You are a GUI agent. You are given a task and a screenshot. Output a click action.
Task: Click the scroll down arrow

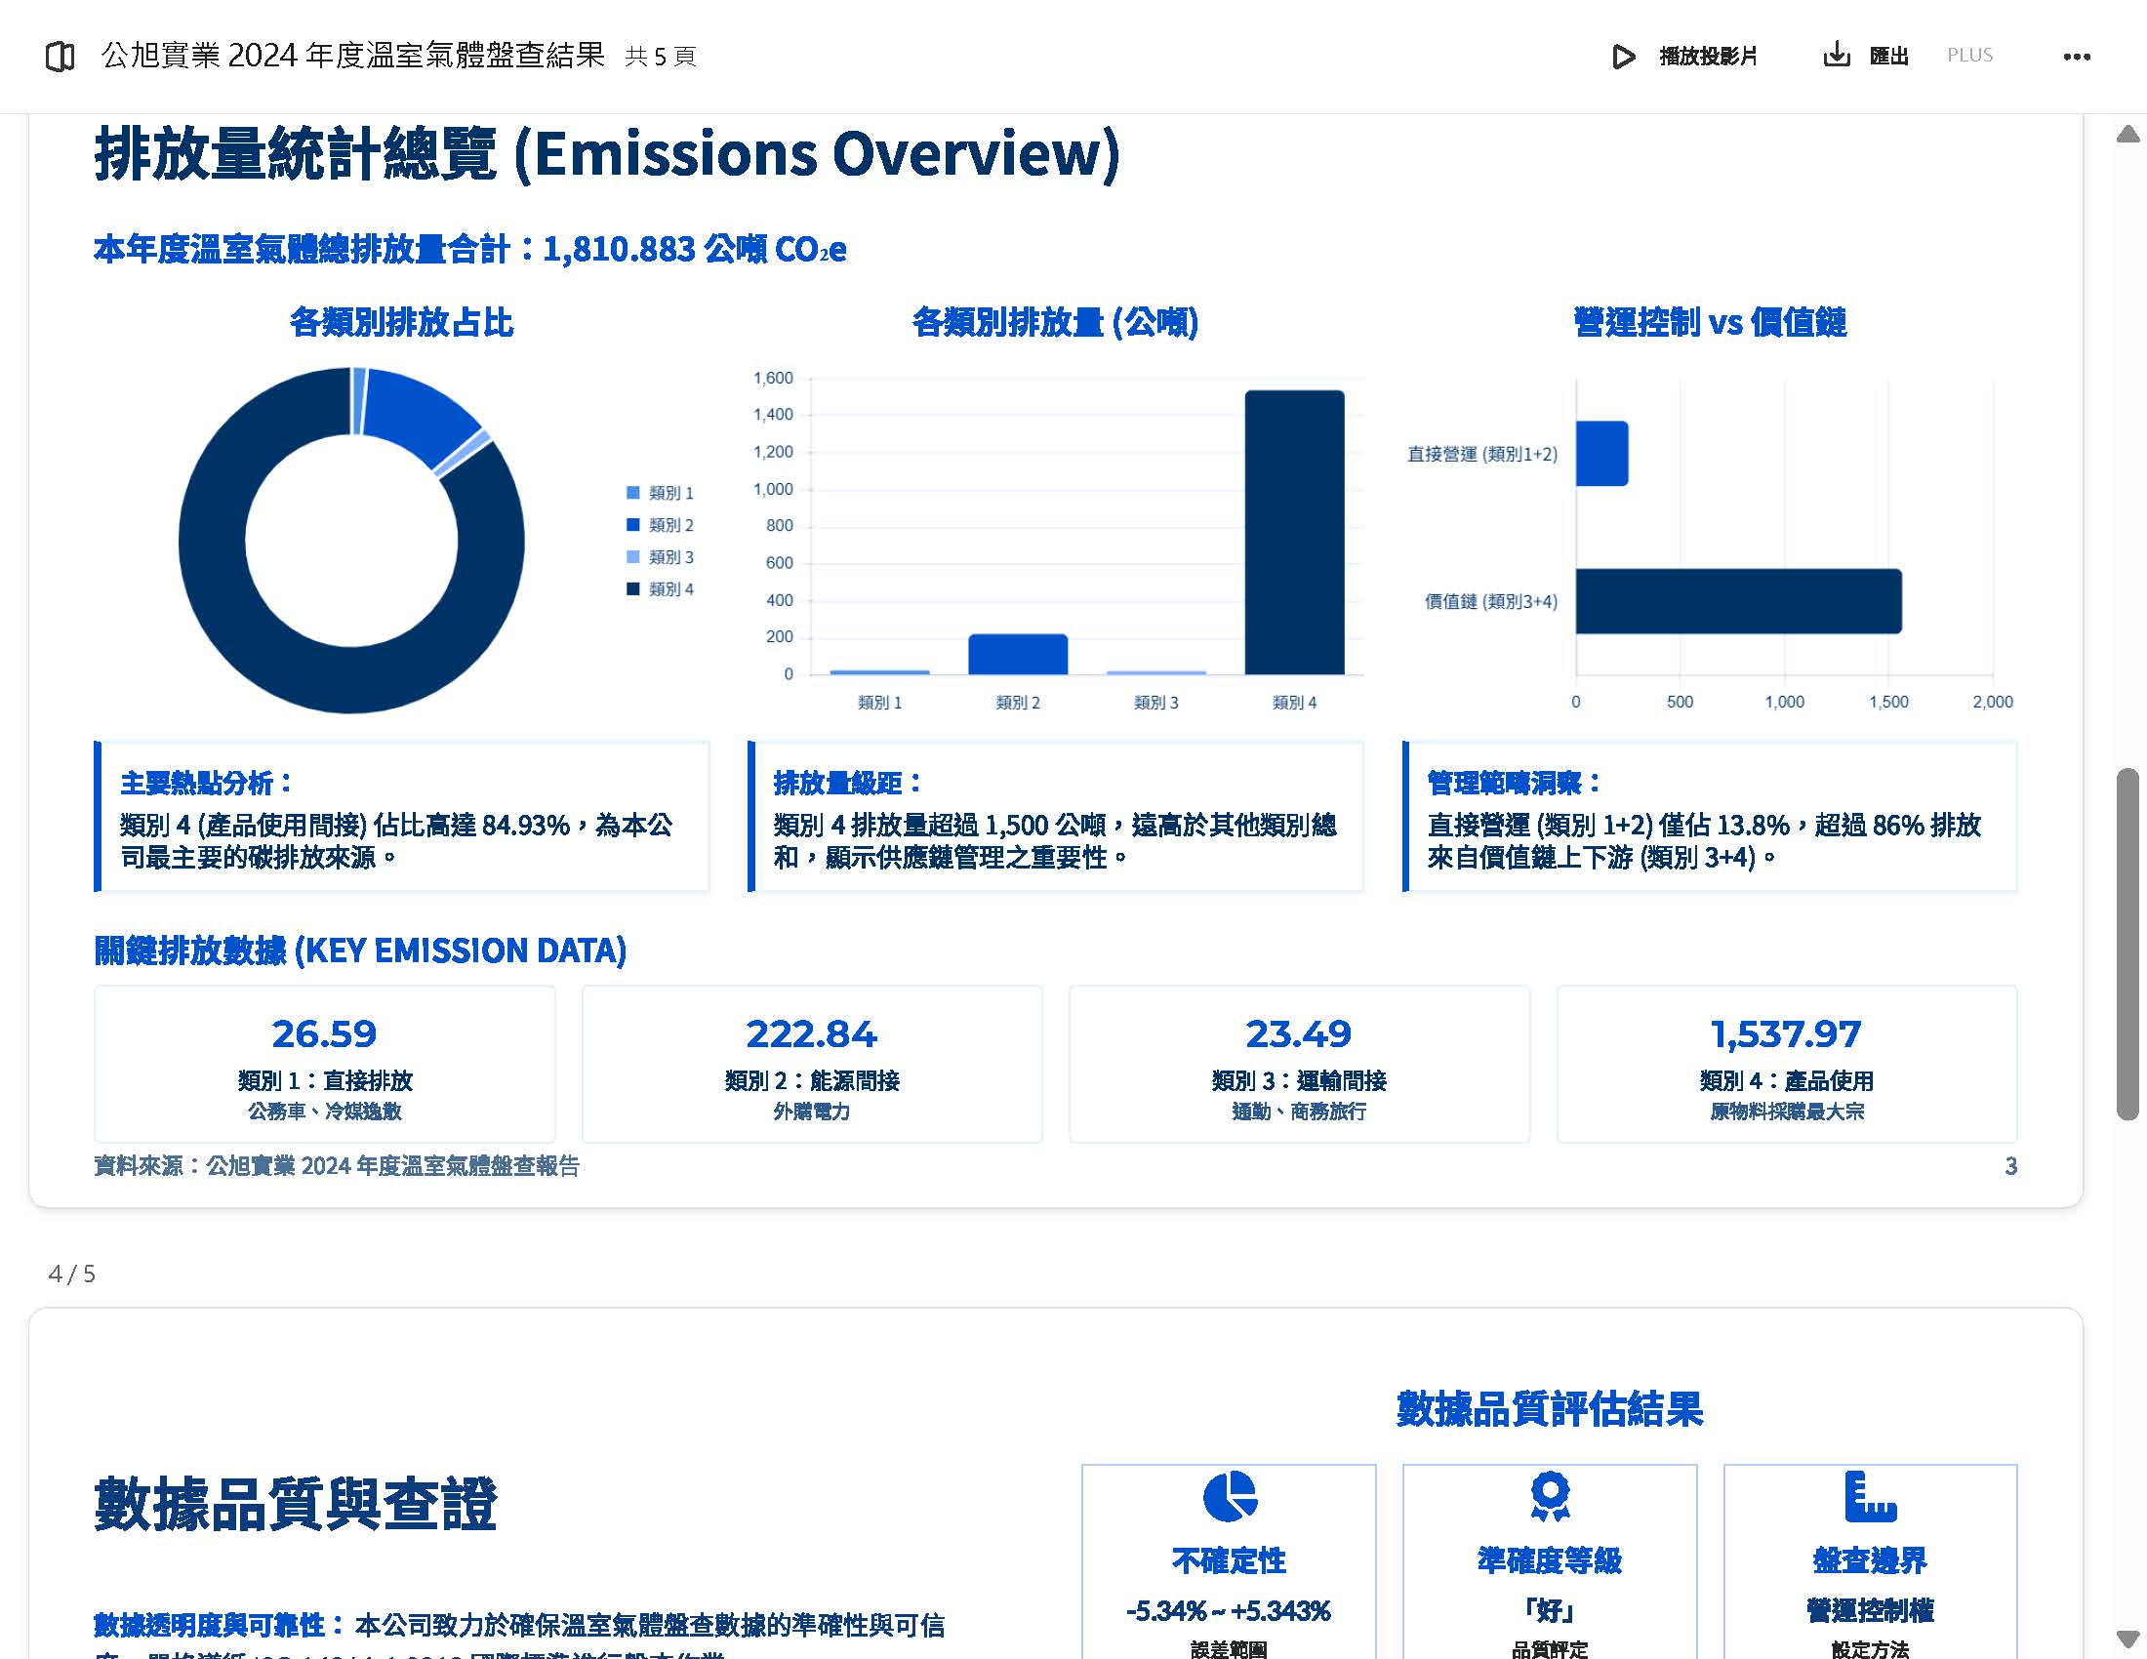point(2127,1639)
